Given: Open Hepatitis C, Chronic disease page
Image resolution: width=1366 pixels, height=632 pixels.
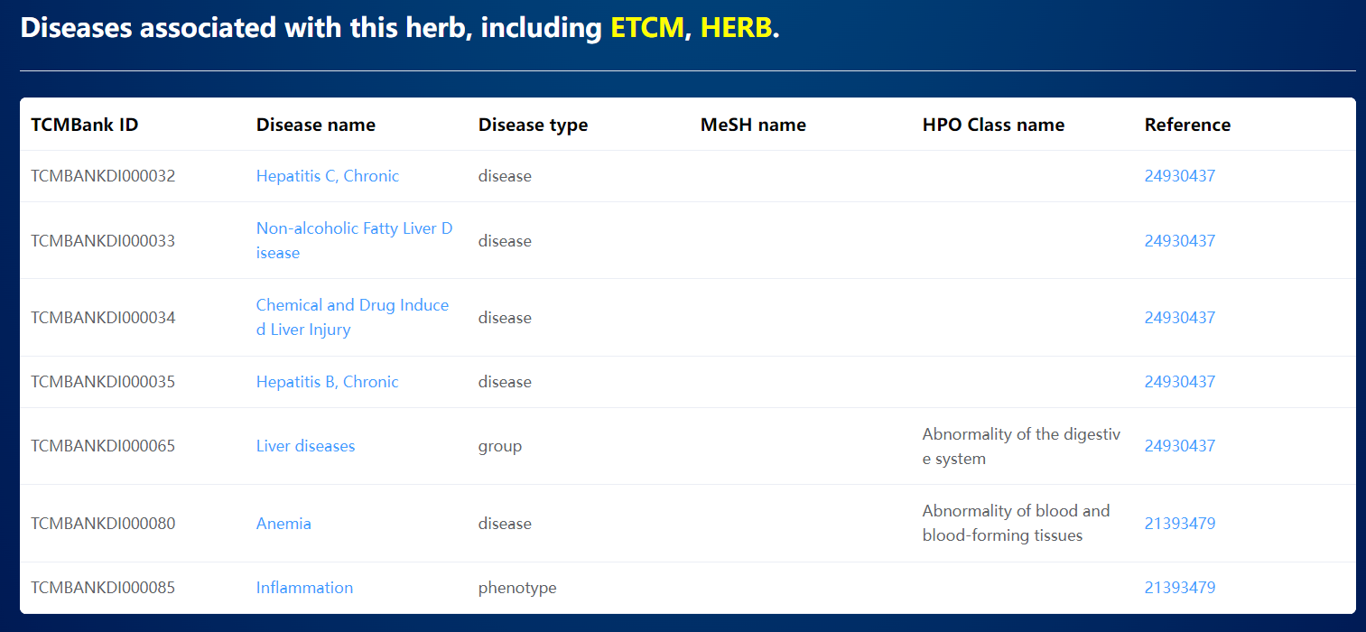Looking at the screenshot, I should (x=328, y=176).
